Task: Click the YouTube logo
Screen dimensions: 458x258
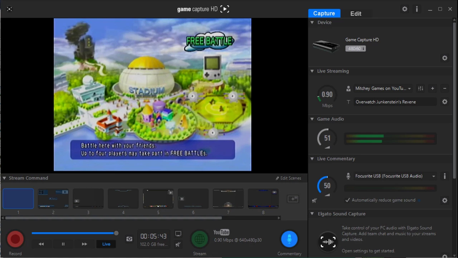Action: pos(221,233)
